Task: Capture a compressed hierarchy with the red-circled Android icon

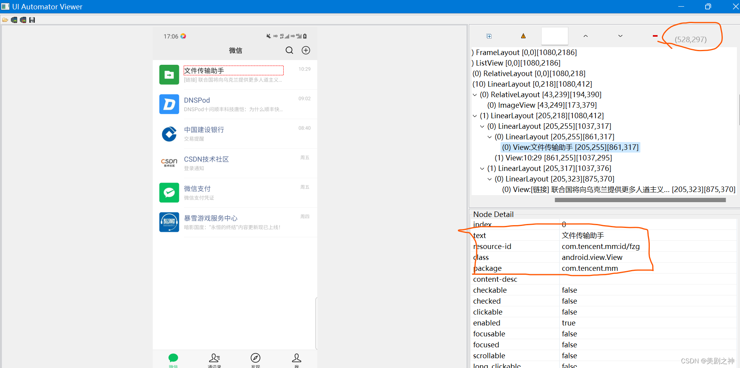Action: [23, 20]
